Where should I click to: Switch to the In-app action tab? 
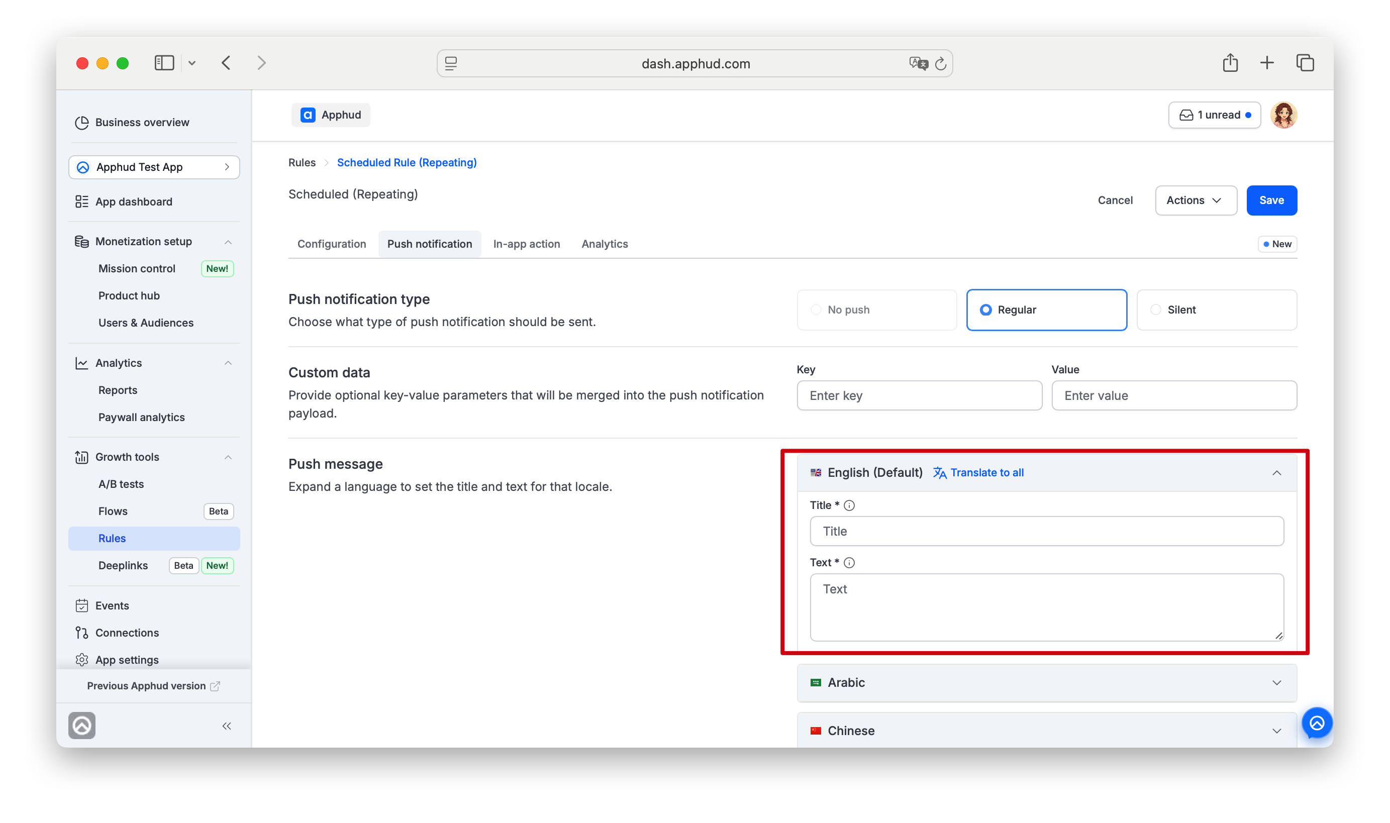pyautogui.click(x=526, y=244)
